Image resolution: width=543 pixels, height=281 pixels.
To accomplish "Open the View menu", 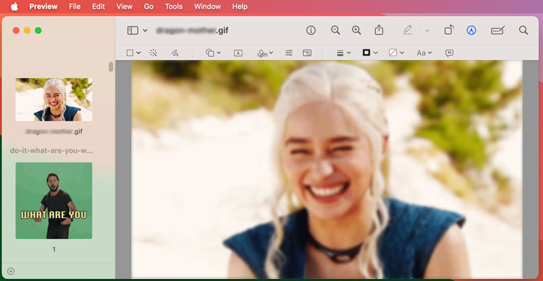I will pyautogui.click(x=124, y=7).
